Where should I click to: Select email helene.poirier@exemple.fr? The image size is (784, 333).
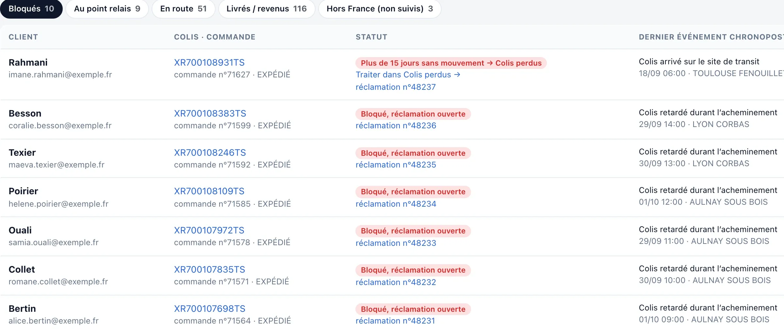tap(58, 204)
